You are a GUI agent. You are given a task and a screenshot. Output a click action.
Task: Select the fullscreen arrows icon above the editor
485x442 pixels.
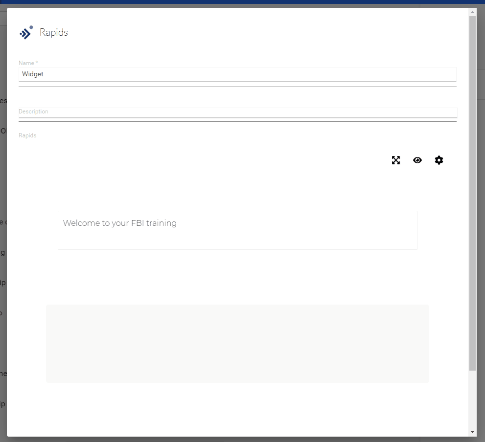[x=395, y=160]
